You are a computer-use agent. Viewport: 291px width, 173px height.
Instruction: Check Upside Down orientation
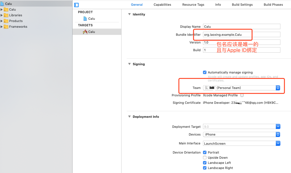[205, 158]
